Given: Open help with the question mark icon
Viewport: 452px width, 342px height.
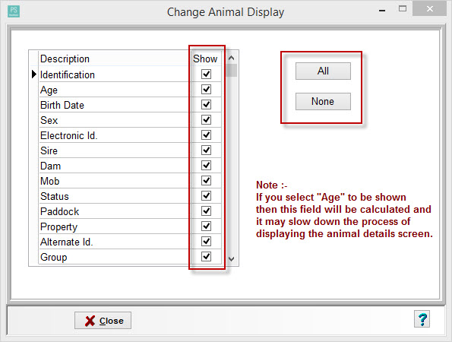Looking at the screenshot, I should pyautogui.click(x=422, y=319).
